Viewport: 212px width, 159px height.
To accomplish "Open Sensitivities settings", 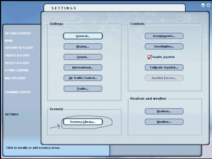I will click(164, 46).
